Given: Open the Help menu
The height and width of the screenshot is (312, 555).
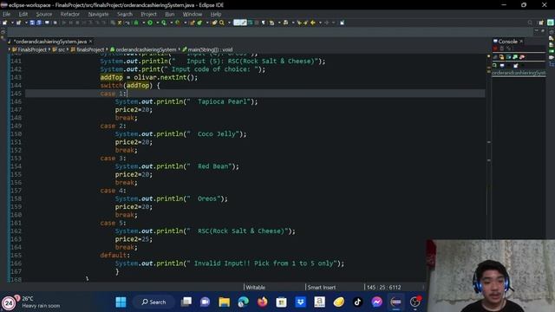Looking at the screenshot, I should [216, 14].
